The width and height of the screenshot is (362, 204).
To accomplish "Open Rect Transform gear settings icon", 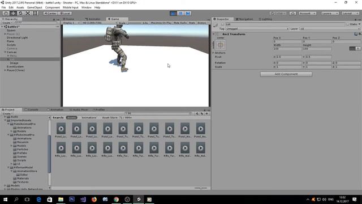I will (360, 34).
